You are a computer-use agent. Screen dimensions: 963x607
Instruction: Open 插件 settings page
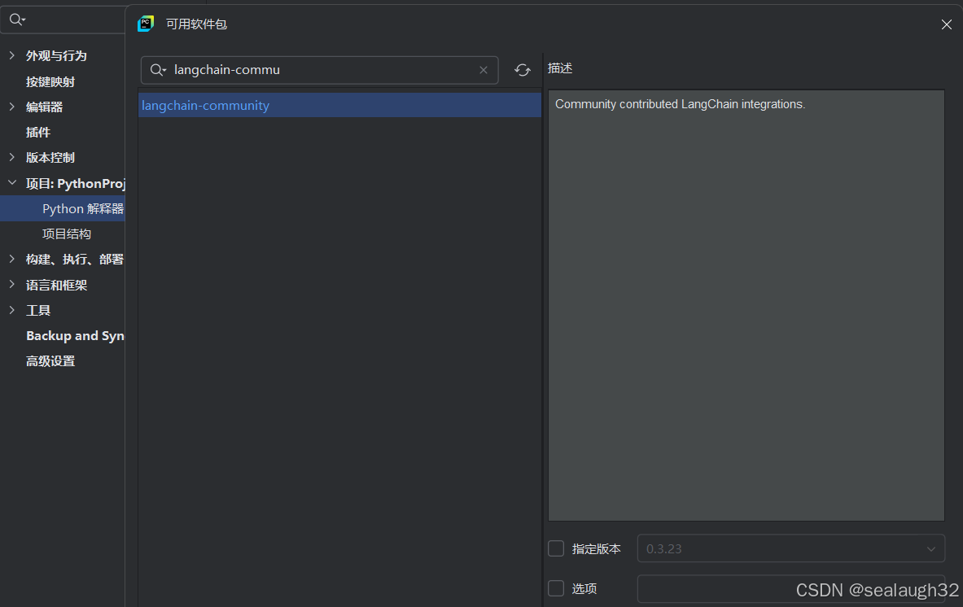coord(38,132)
